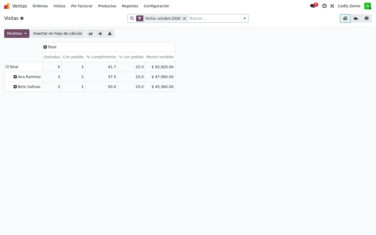Download the pivot table as spreadsheet
The height and width of the screenshot is (235, 376).
coord(110,34)
